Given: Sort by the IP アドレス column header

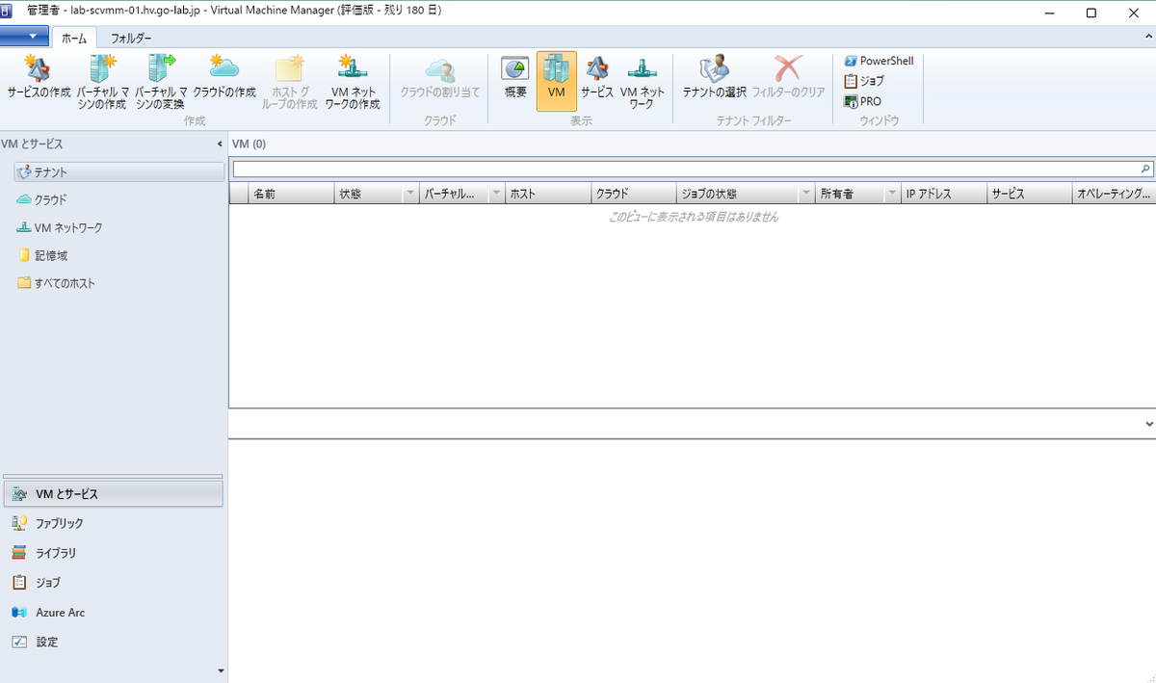Looking at the screenshot, I should point(945,194).
